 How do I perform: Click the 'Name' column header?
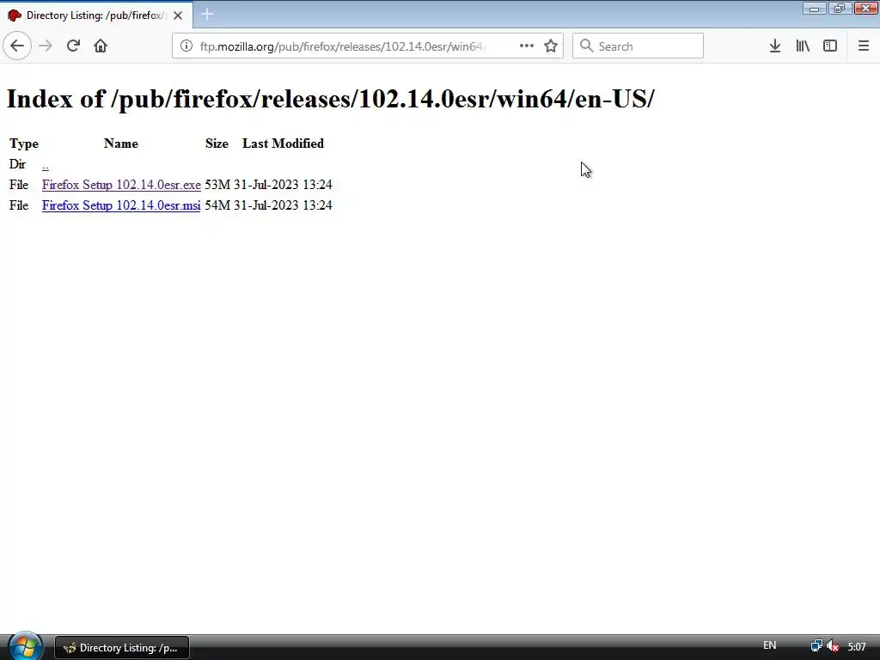[120, 144]
